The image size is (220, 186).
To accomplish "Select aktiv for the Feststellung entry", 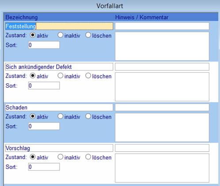I will pos(33,35).
